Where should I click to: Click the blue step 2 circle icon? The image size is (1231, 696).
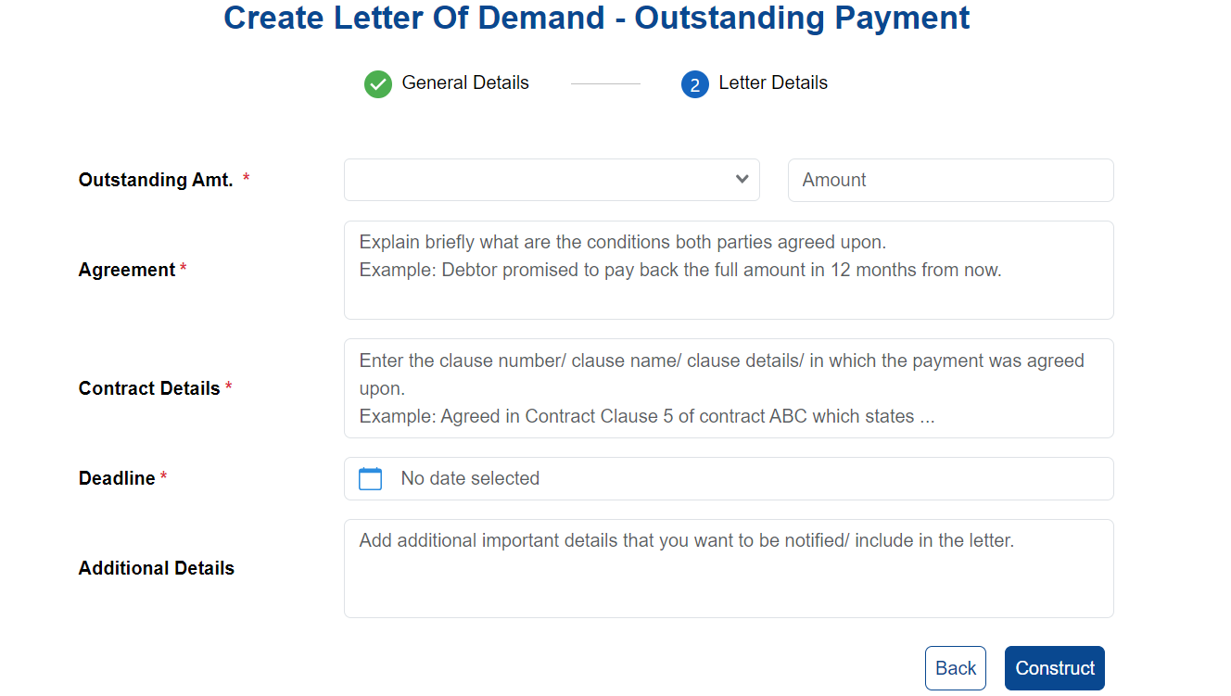tap(695, 84)
